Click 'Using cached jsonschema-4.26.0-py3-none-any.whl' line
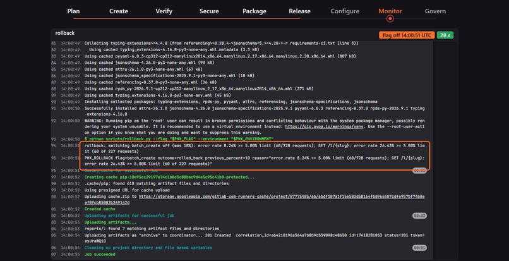This screenshot has height=261, width=509. click(149, 63)
